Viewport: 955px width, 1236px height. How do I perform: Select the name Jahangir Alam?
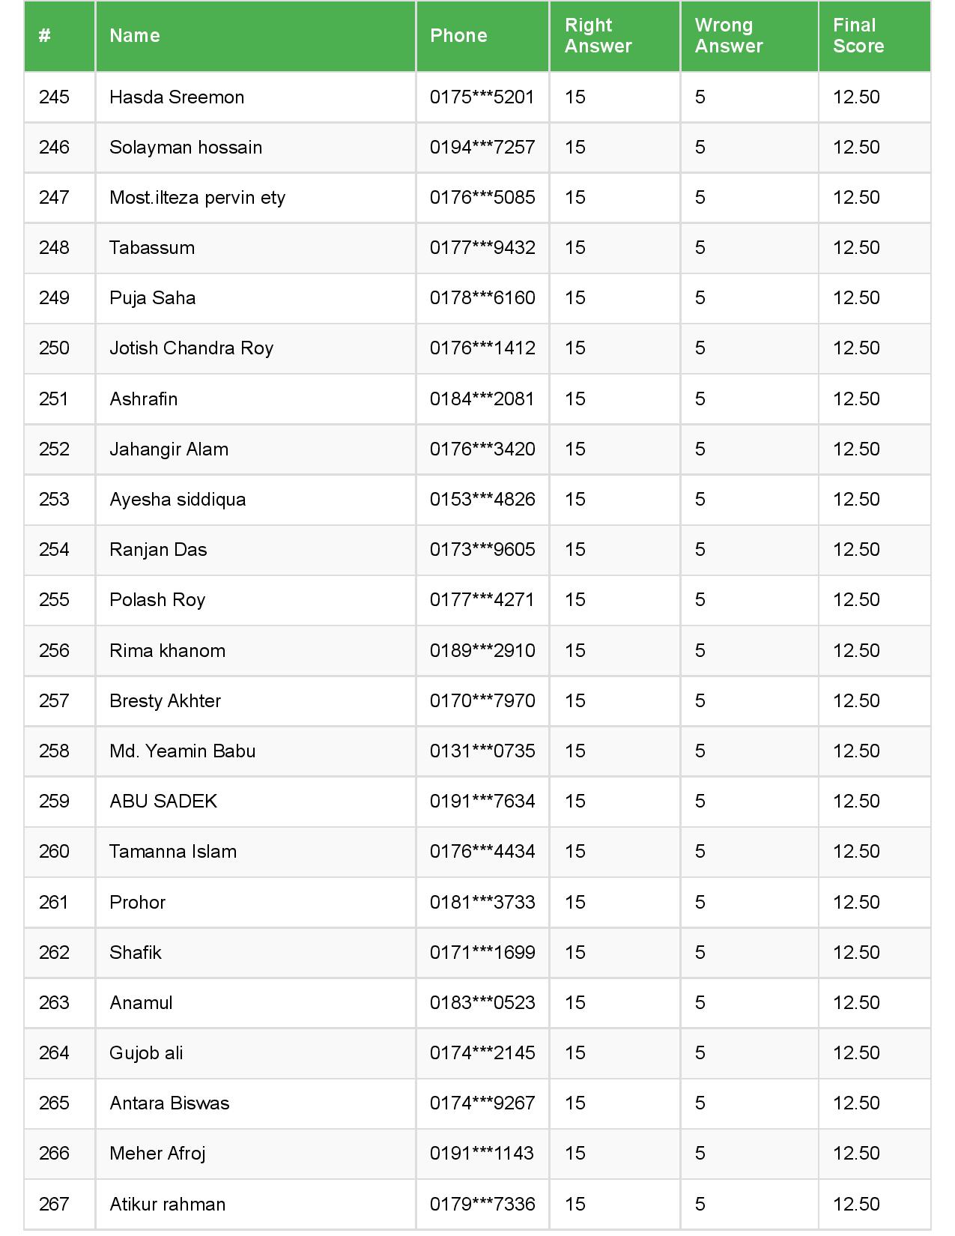pos(169,449)
